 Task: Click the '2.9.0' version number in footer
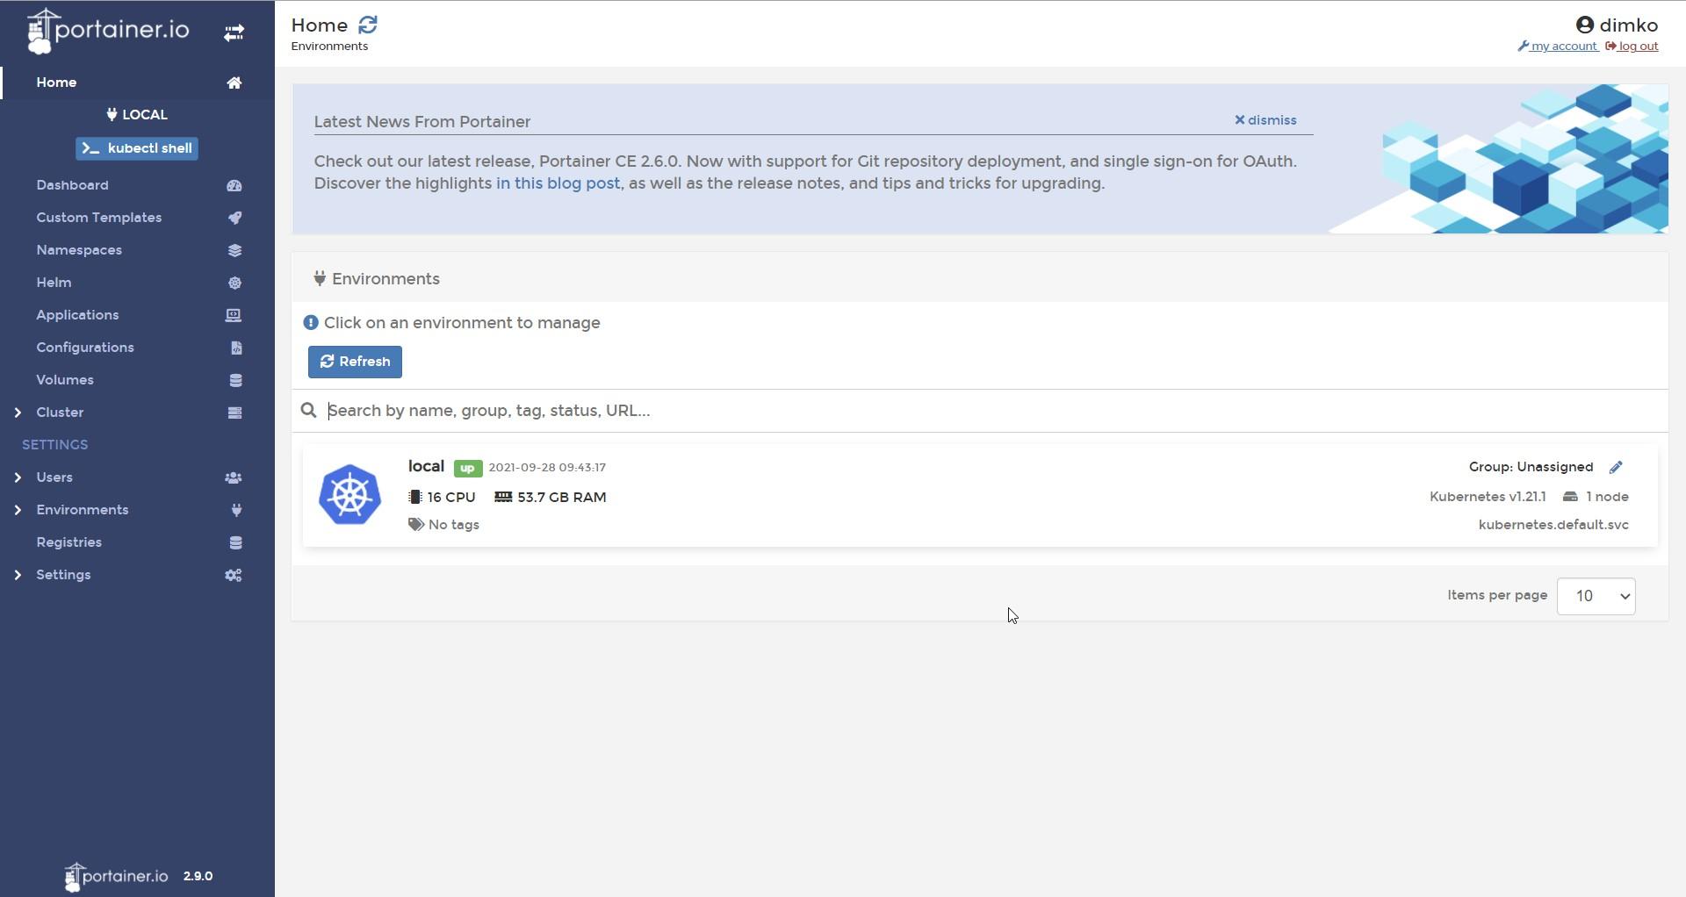pos(198,876)
